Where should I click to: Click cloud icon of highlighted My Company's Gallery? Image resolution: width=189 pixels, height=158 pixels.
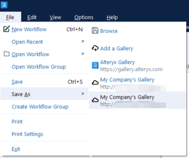95,100
